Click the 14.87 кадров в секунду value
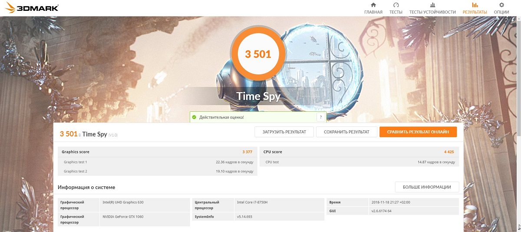521x232 pixels. pos(436,162)
